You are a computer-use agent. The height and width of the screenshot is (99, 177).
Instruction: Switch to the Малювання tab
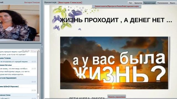163,3
